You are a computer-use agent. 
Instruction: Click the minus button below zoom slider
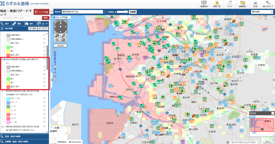pyautogui.click(x=55, y=80)
